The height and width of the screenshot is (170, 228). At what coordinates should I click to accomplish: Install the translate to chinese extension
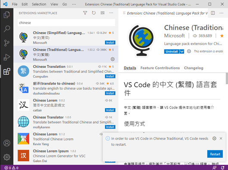110,93
